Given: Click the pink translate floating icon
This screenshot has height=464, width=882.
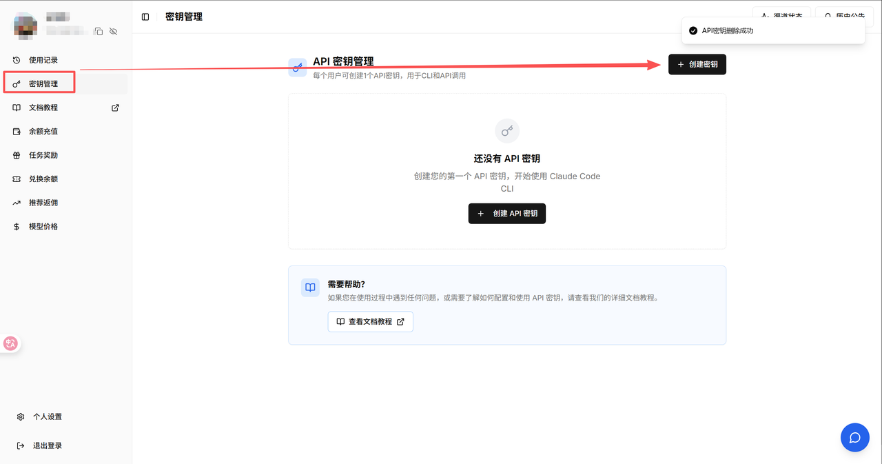Looking at the screenshot, I should (10, 343).
